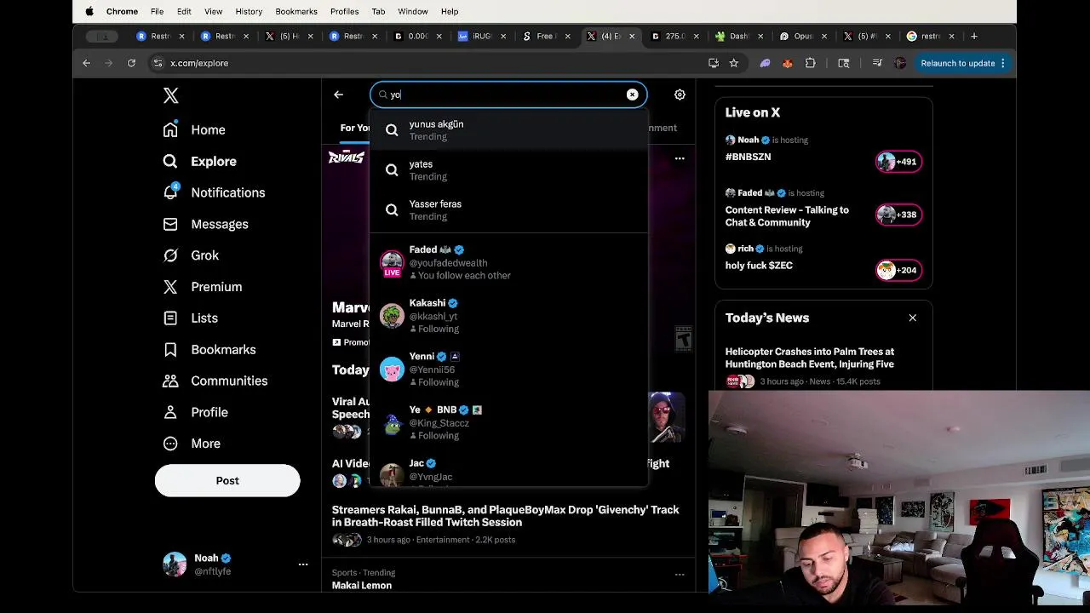Select the 'yates' trending suggestion
Viewport: 1090px width, 613px height.
point(508,170)
